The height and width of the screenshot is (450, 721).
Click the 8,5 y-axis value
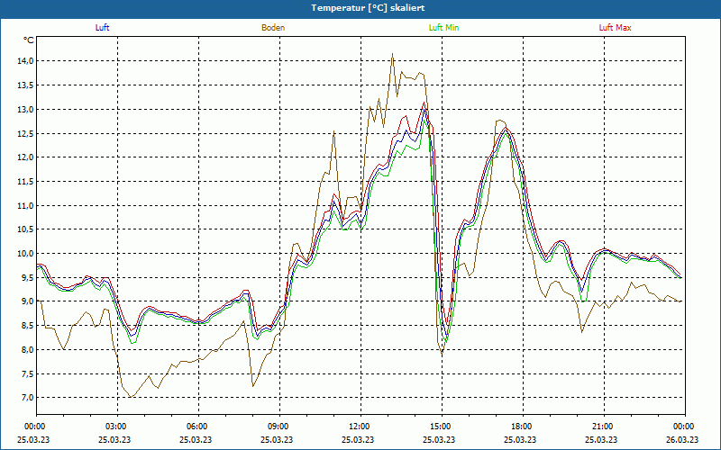click(x=27, y=326)
